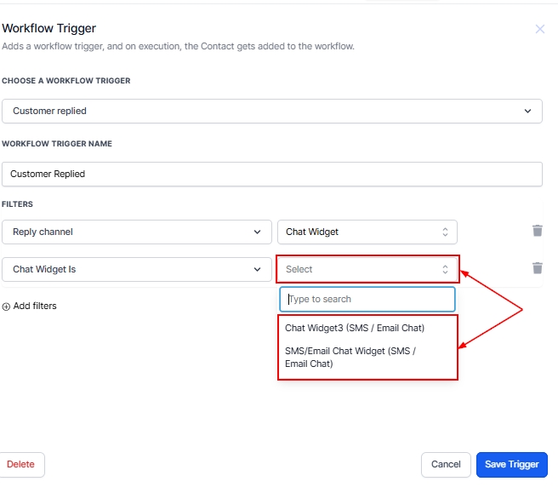Screen dimensions: 558x487
Task: Delete the Reply channel filter row
Action: [x=537, y=231]
